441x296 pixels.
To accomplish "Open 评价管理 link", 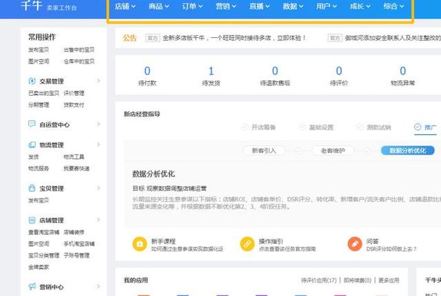I will tap(74, 93).
